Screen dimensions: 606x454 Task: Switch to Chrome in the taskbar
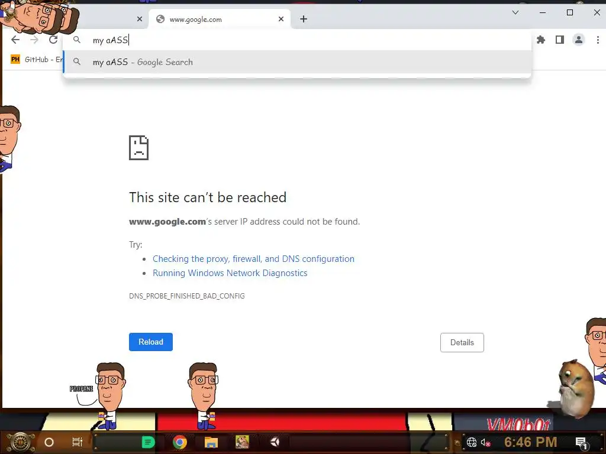[x=180, y=442]
